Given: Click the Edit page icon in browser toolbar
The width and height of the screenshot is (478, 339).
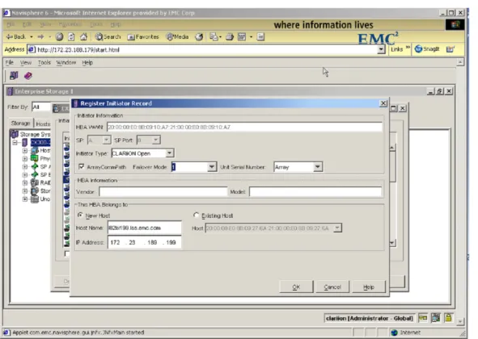Looking at the screenshot, I should [242, 37].
